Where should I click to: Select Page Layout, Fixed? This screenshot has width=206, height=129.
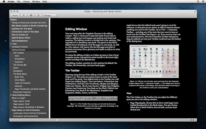pos(21,101)
